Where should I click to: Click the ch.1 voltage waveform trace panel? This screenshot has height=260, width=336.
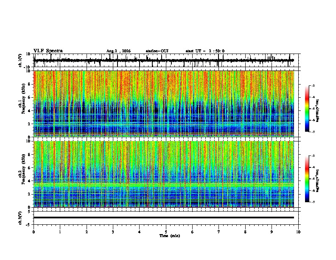(166, 60)
